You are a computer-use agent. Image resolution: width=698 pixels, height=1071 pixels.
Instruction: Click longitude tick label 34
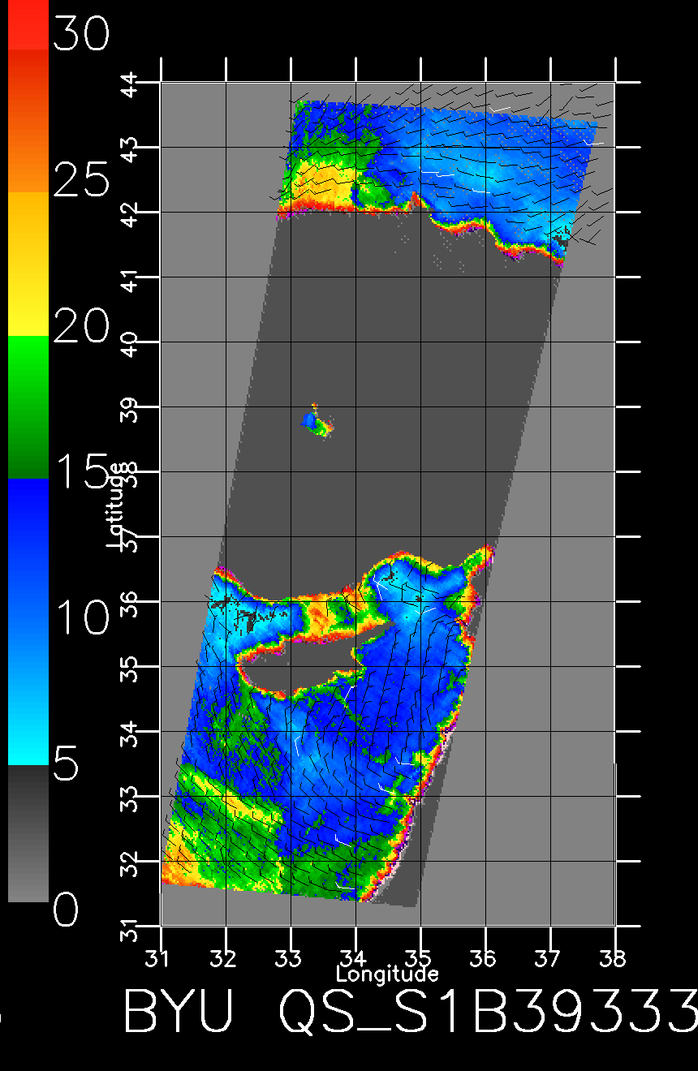(x=354, y=958)
